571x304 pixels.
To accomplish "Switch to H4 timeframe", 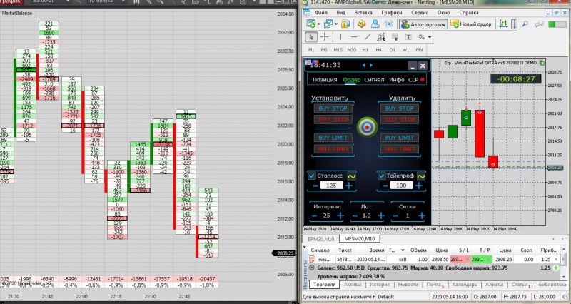I will (379, 50).
